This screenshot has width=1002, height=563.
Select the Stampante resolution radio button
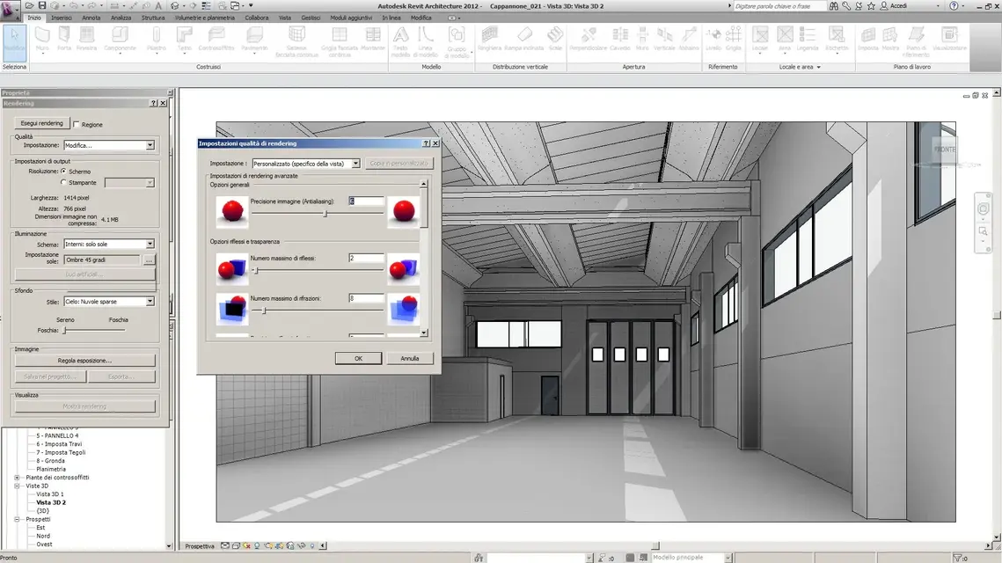click(63, 182)
